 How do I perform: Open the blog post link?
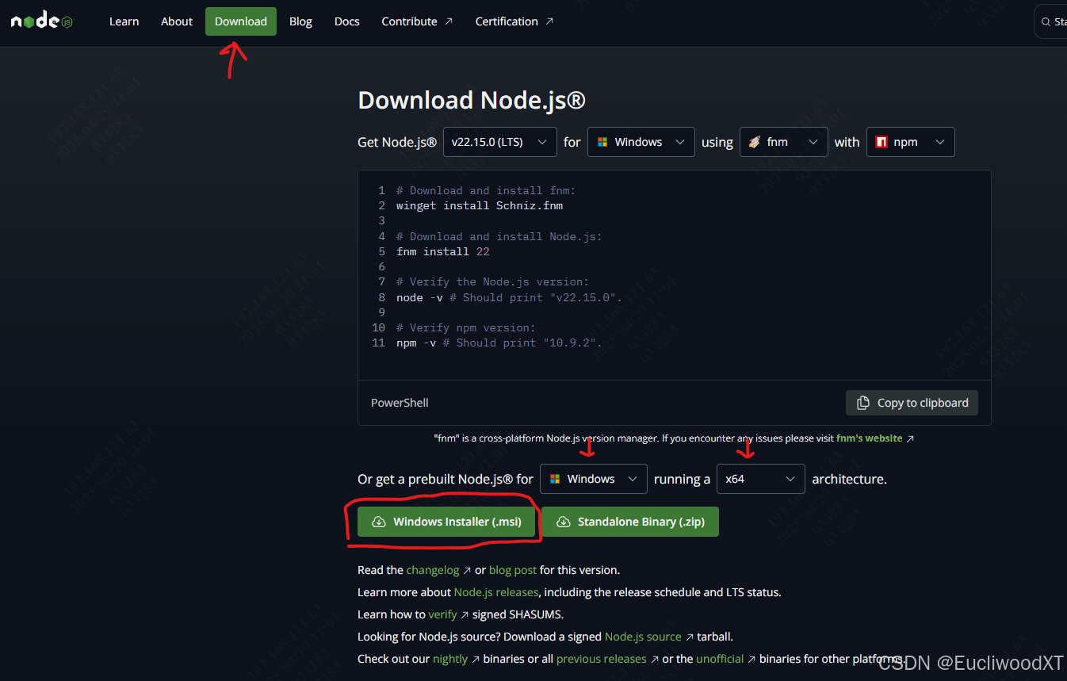point(513,570)
